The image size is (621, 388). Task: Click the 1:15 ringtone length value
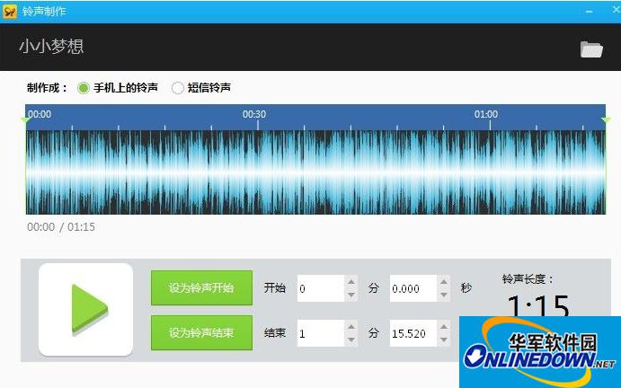(538, 305)
